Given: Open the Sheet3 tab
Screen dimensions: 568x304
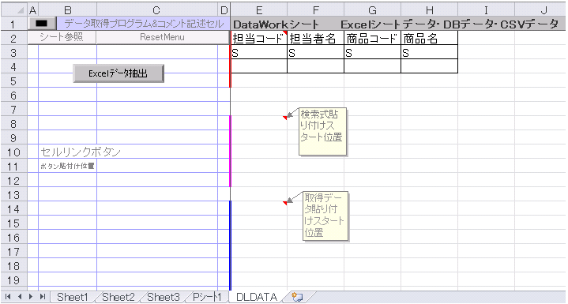Looking at the screenshot, I should click(163, 297).
